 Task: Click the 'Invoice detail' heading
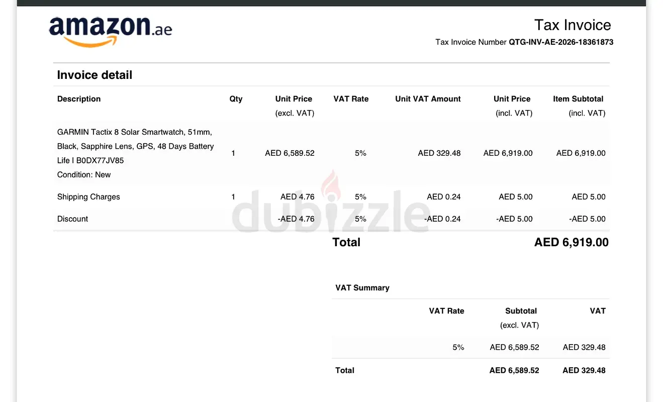[94, 75]
